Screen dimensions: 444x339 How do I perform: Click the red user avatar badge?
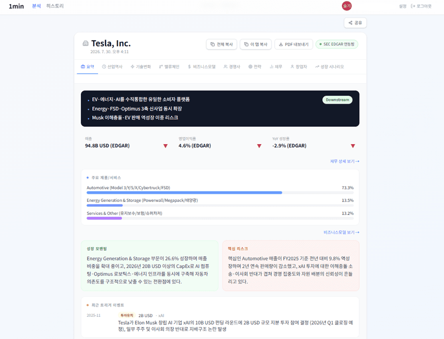346,6
